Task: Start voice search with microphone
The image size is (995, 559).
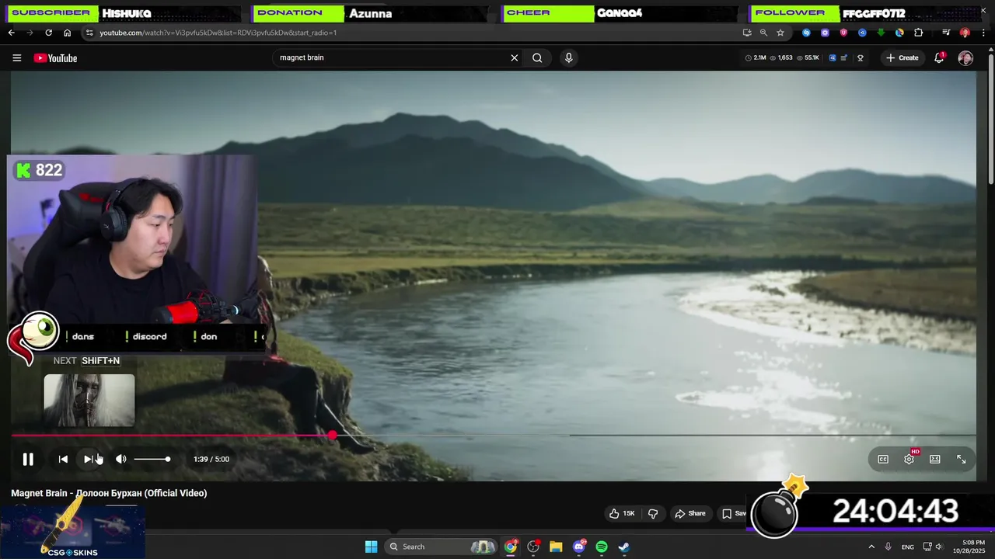Action: click(x=569, y=57)
